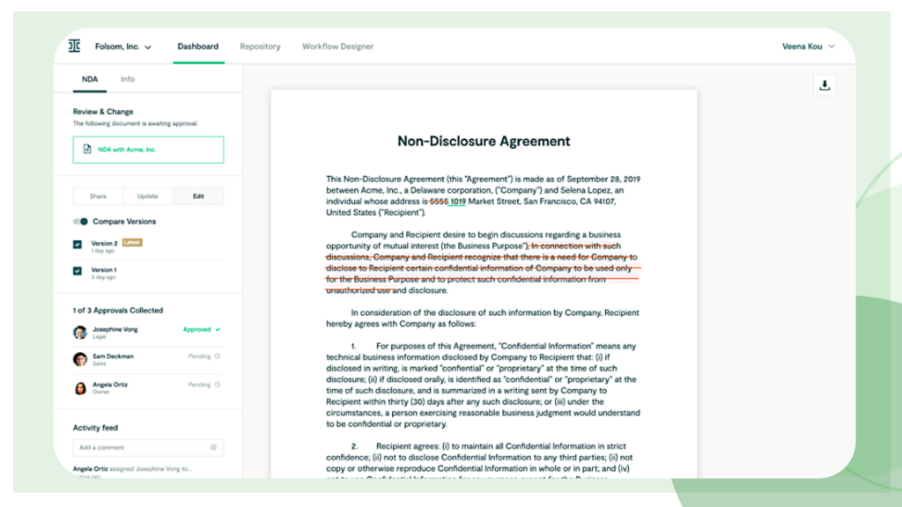Uncheck the Version 2 checkbox
This screenshot has width=902, height=507.
coord(77,243)
